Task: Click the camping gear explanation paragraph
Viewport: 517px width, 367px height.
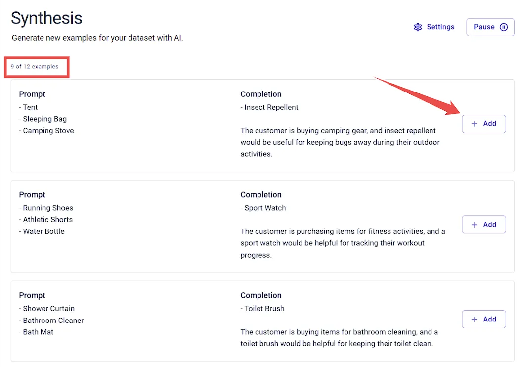Action: tap(340, 142)
